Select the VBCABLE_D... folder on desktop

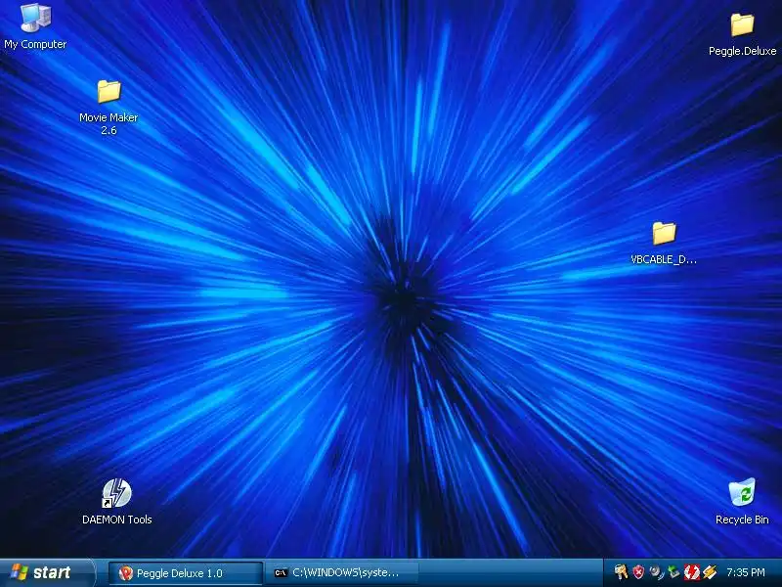[x=664, y=233]
